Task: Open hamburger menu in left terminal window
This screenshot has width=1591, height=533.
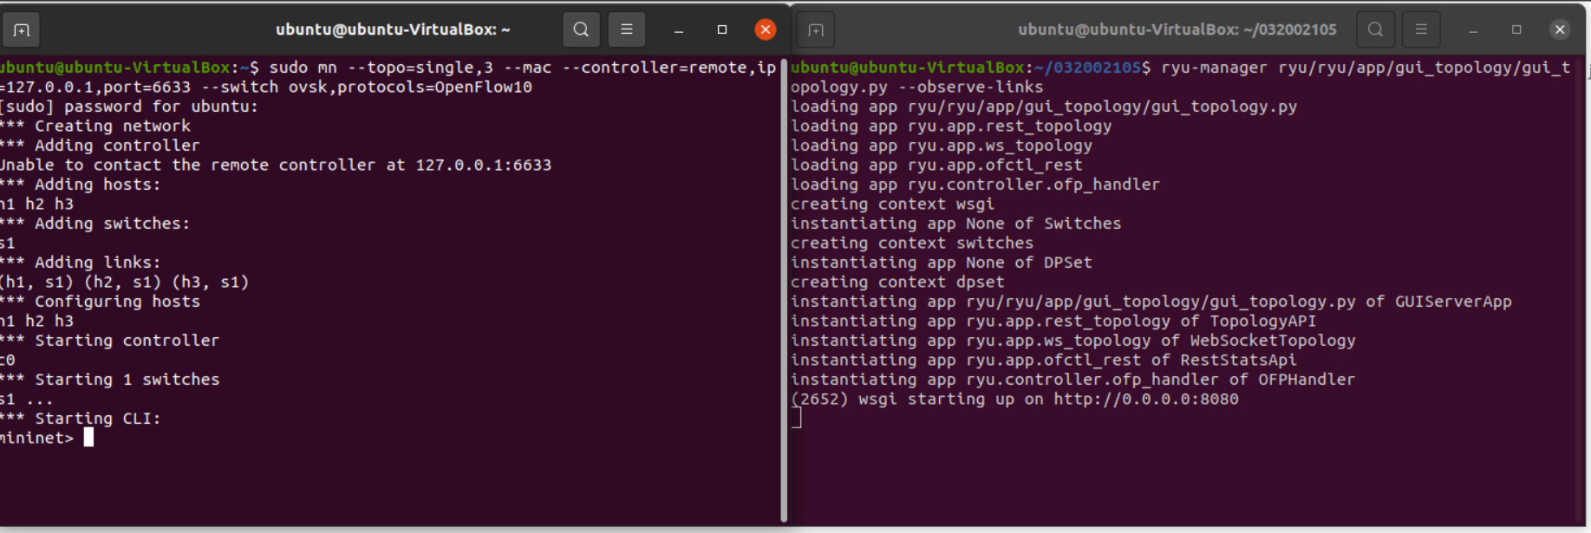Action: click(627, 29)
